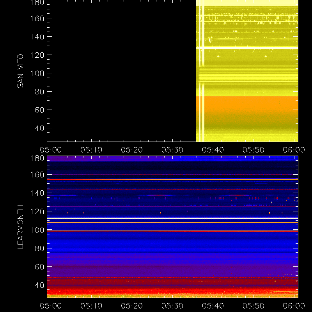Image resolution: width=312 pixels, height=312 pixels.
Task: Pick the 05:50 time label below San Vito plot
Action: (253, 150)
